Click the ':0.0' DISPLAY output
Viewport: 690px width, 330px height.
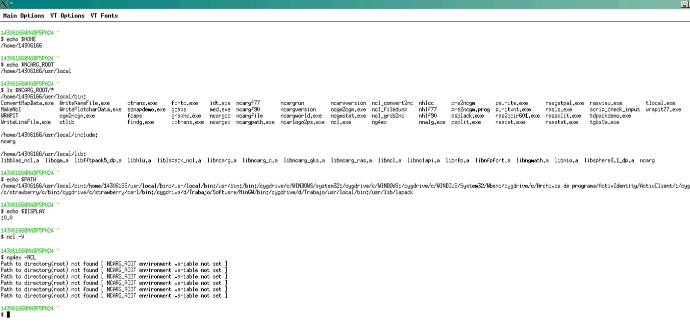pos(7,217)
